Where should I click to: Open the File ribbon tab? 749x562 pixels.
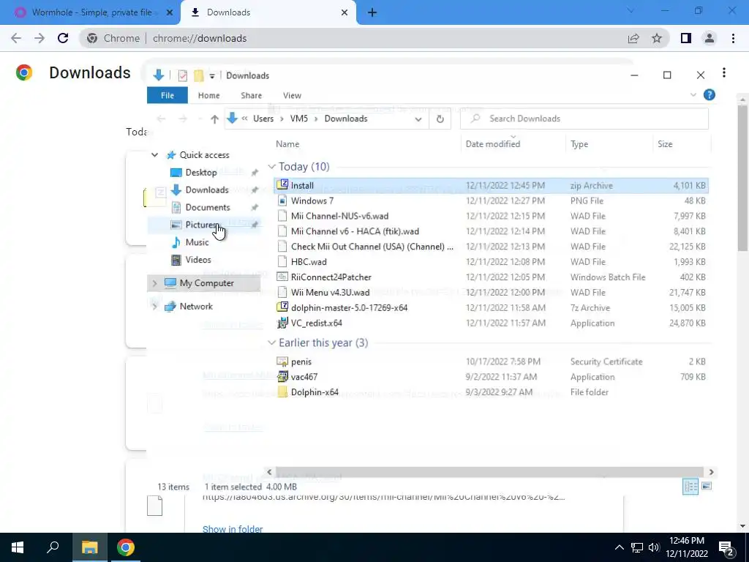(x=168, y=96)
